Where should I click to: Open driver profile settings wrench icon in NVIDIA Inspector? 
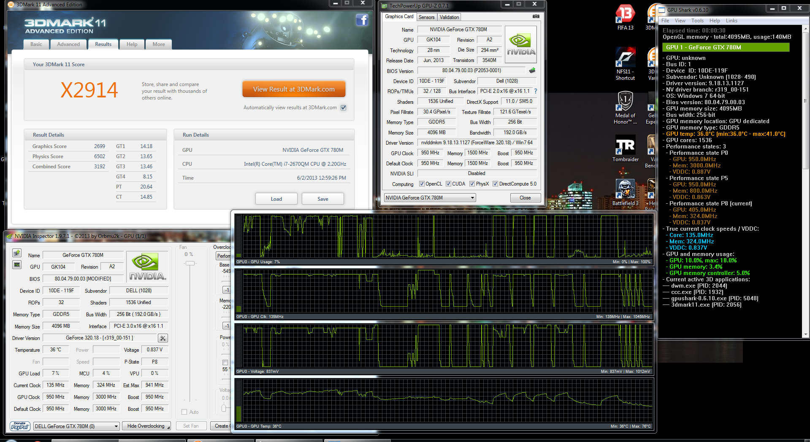(163, 338)
